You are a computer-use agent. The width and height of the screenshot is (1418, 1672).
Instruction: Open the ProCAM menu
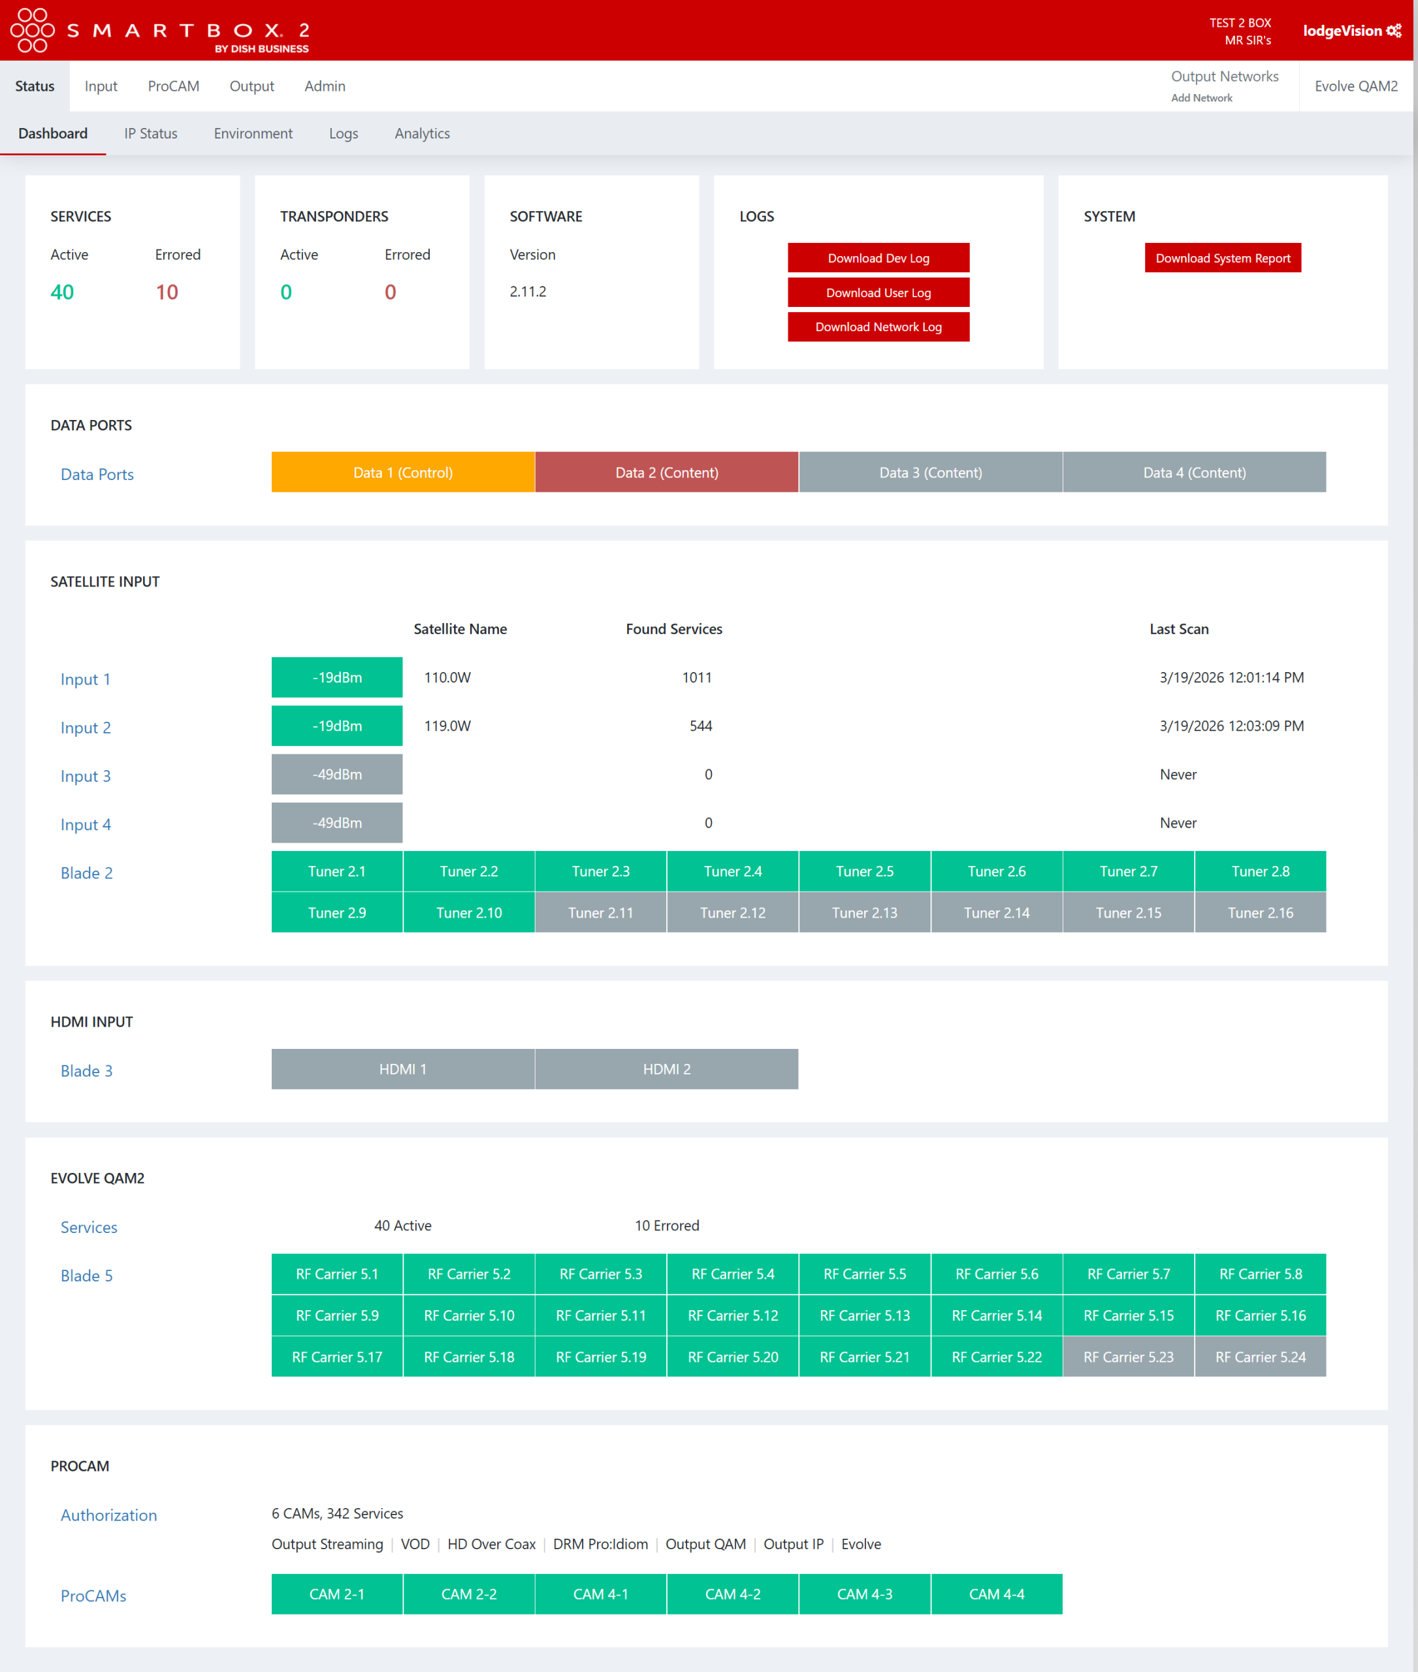[x=173, y=86]
